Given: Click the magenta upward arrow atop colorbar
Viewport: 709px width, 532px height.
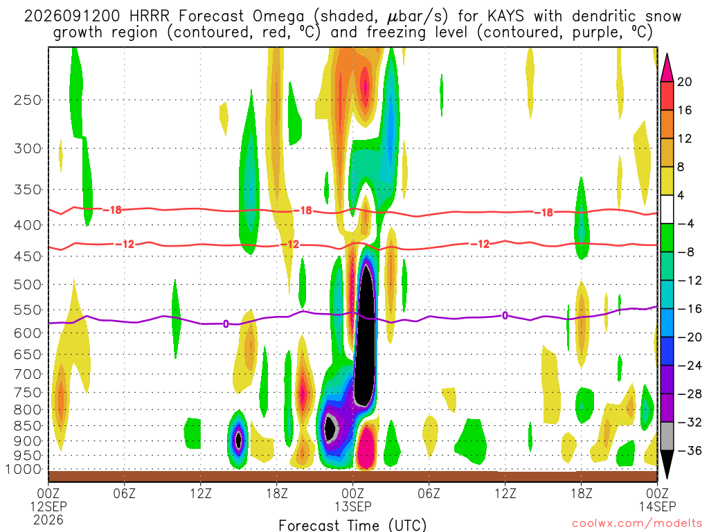Looking at the screenshot, I should click(x=667, y=68).
